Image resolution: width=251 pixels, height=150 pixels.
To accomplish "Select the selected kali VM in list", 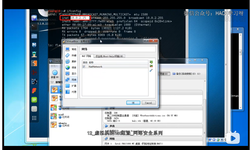I will (x=56, y=89).
